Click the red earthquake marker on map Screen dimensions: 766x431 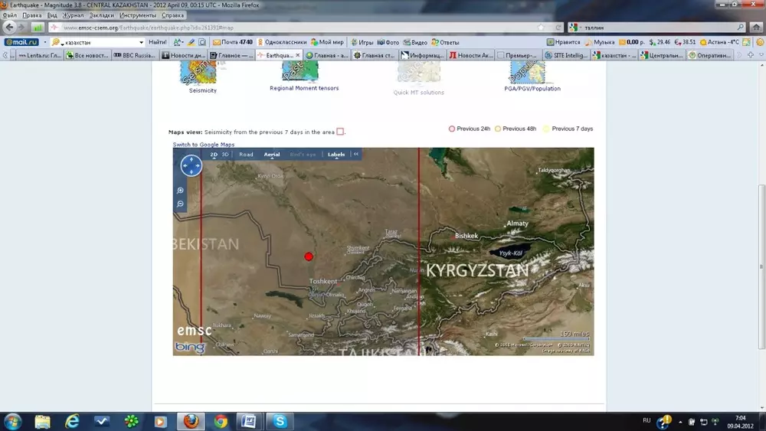(309, 256)
